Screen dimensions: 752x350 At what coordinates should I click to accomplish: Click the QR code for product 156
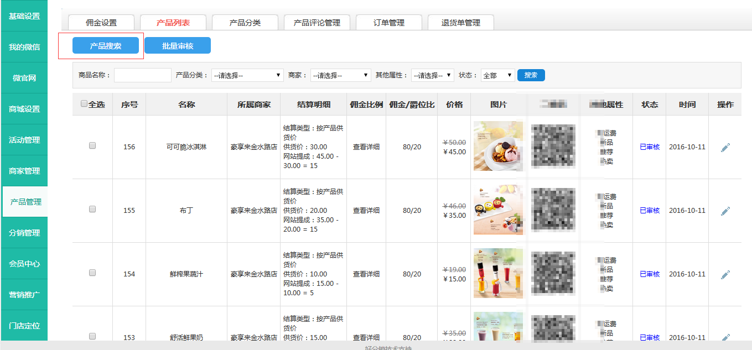coord(553,147)
